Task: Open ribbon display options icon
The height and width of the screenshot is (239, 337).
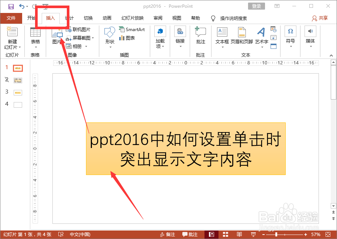Action: tap(277, 6)
